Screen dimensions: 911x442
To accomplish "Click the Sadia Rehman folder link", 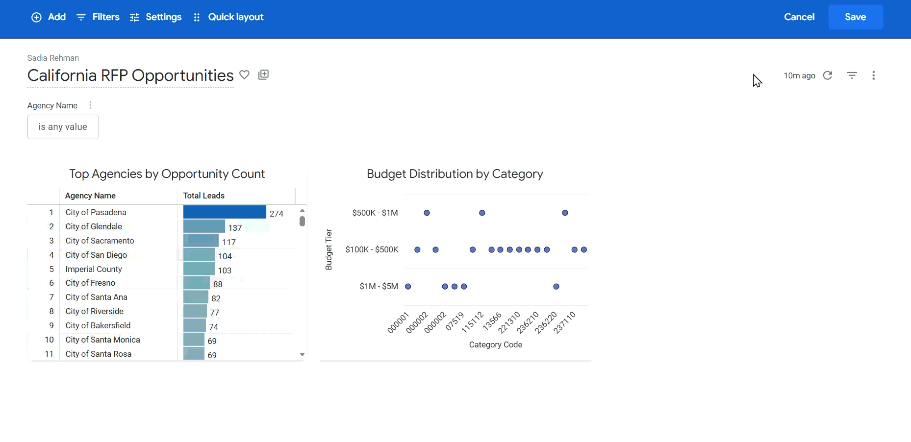I will (53, 58).
